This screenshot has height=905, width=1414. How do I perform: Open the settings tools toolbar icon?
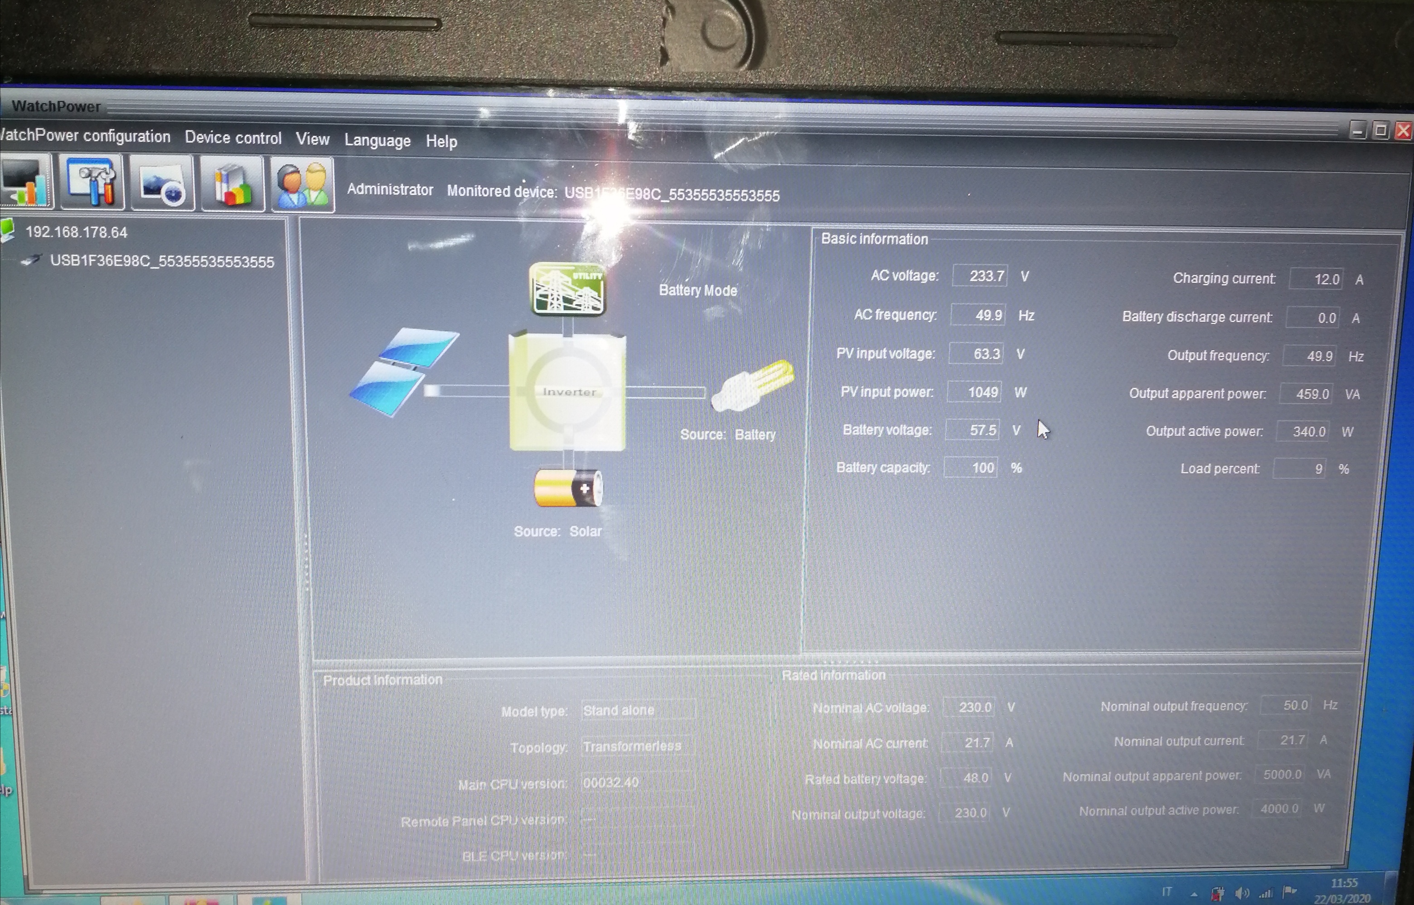pyautogui.click(x=92, y=182)
